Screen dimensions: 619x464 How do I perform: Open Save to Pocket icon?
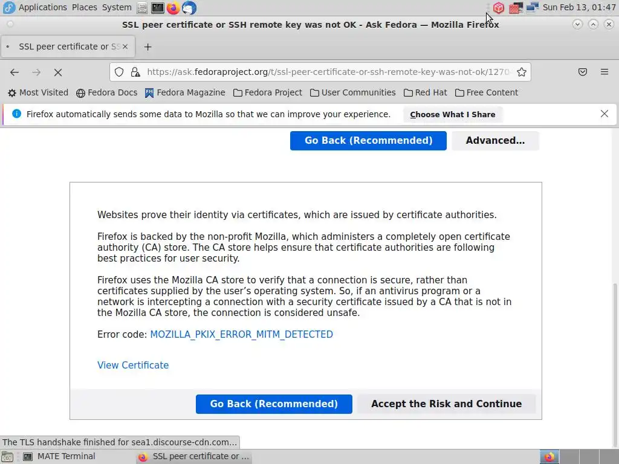tap(583, 72)
